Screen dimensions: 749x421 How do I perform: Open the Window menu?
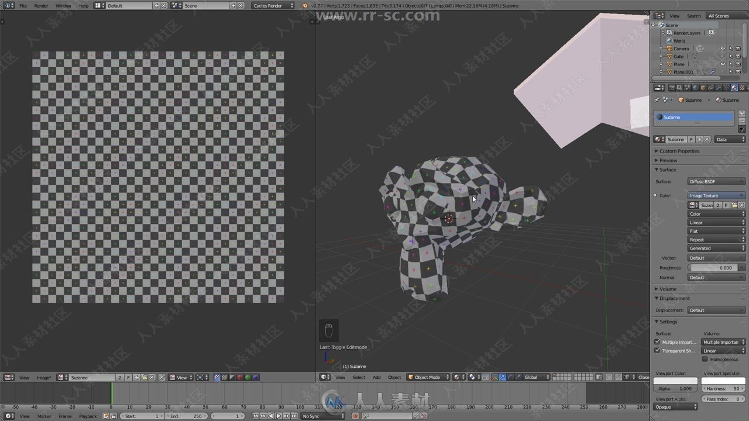[x=63, y=5]
